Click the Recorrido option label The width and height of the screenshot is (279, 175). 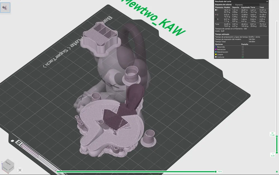pos(221,47)
